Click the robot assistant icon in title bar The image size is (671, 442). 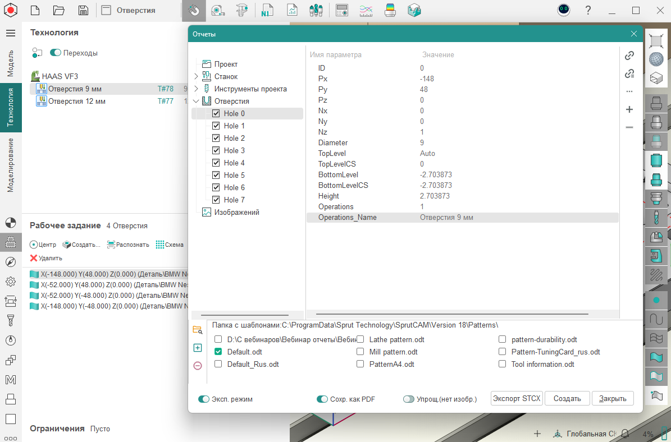pyautogui.click(x=564, y=10)
